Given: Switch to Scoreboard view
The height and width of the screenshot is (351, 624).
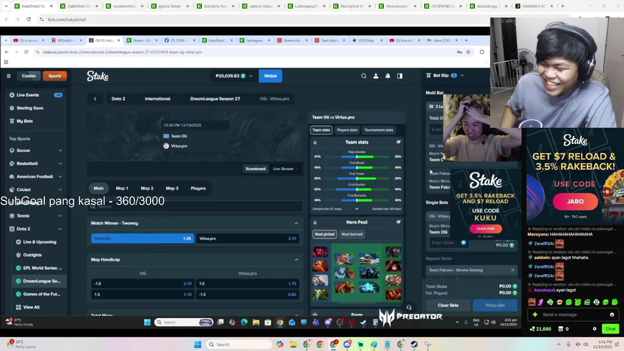Looking at the screenshot, I should point(255,169).
